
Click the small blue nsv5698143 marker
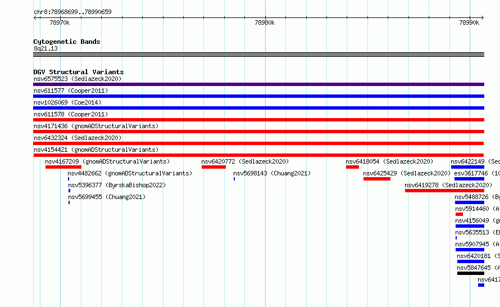(x=234, y=179)
